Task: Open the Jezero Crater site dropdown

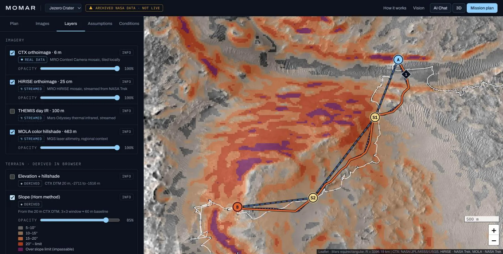Action: (63, 8)
